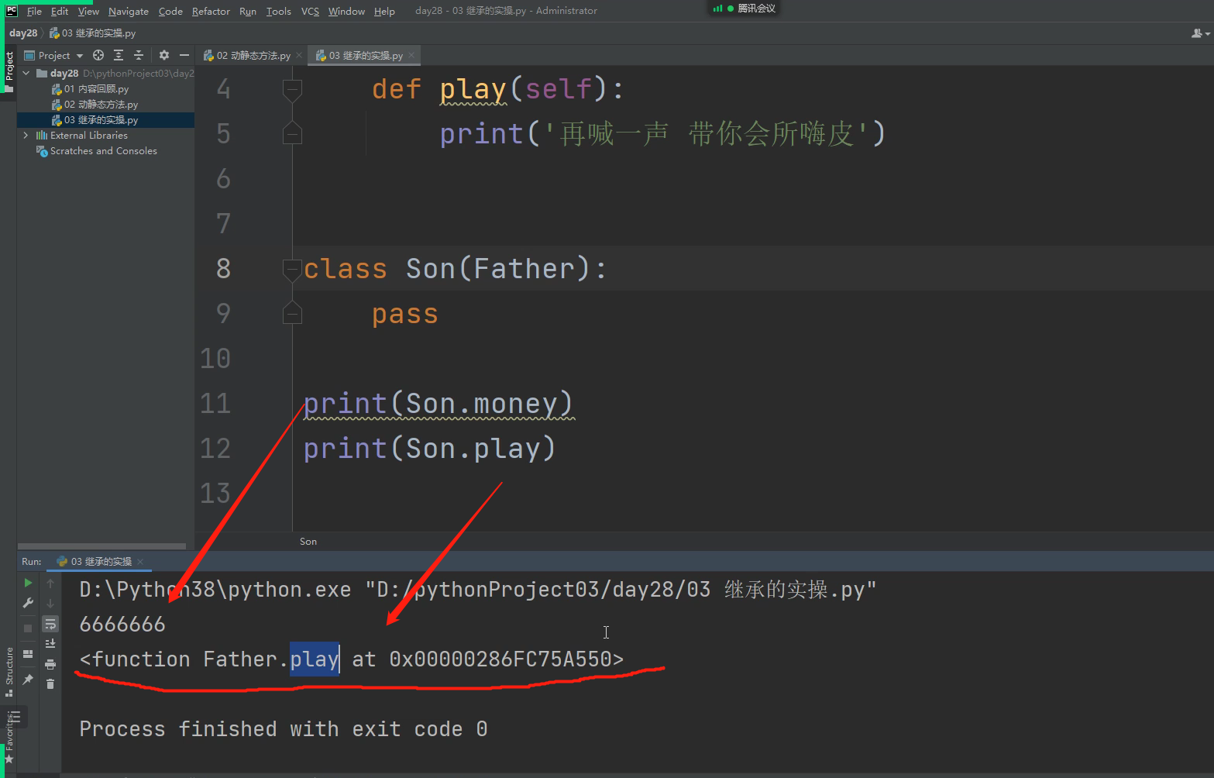Open run configuration wrench icon
The image size is (1214, 778).
coord(28,603)
